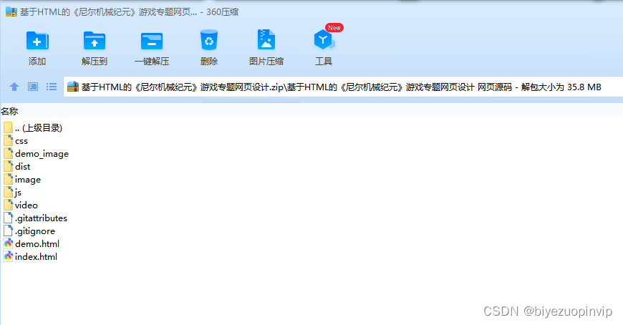
Task: Click the 一键解压 one-click extract icon
Action: point(152,41)
